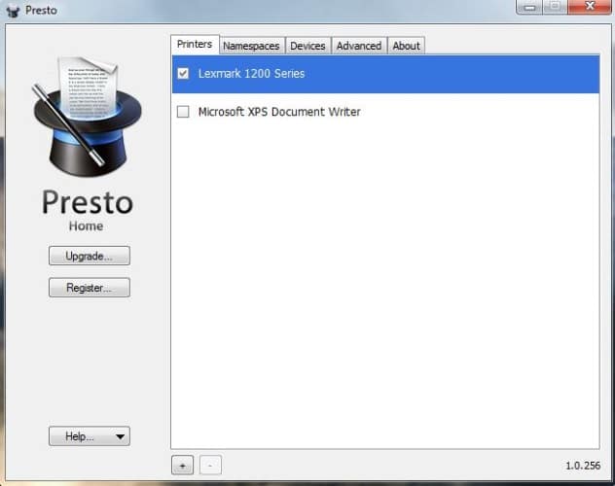
Task: Go to the Devices tab
Action: (x=307, y=46)
